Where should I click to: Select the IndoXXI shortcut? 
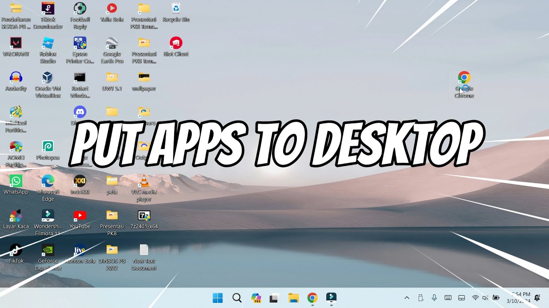point(80,185)
